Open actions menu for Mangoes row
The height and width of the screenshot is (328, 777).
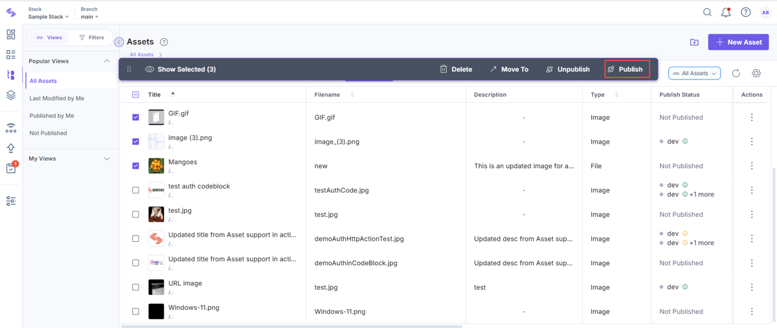point(752,166)
